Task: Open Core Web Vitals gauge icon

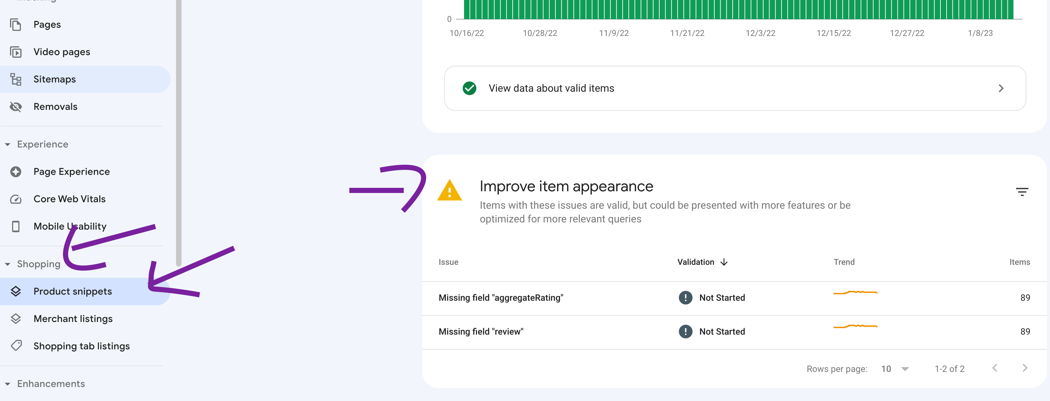Action: [x=15, y=199]
